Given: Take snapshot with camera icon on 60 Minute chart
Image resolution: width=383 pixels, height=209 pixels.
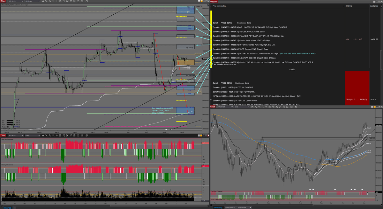Looking at the screenshot, I should pyautogui.click(x=82, y=1).
